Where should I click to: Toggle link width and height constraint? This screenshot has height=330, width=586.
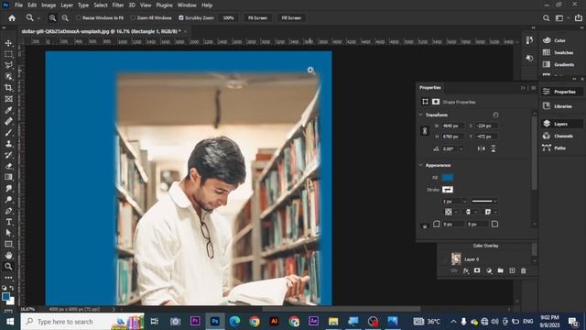(425, 131)
